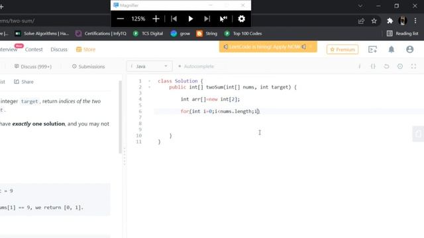424x238 pixels.
Task: Click panel resize divider handle
Action: 125,157
